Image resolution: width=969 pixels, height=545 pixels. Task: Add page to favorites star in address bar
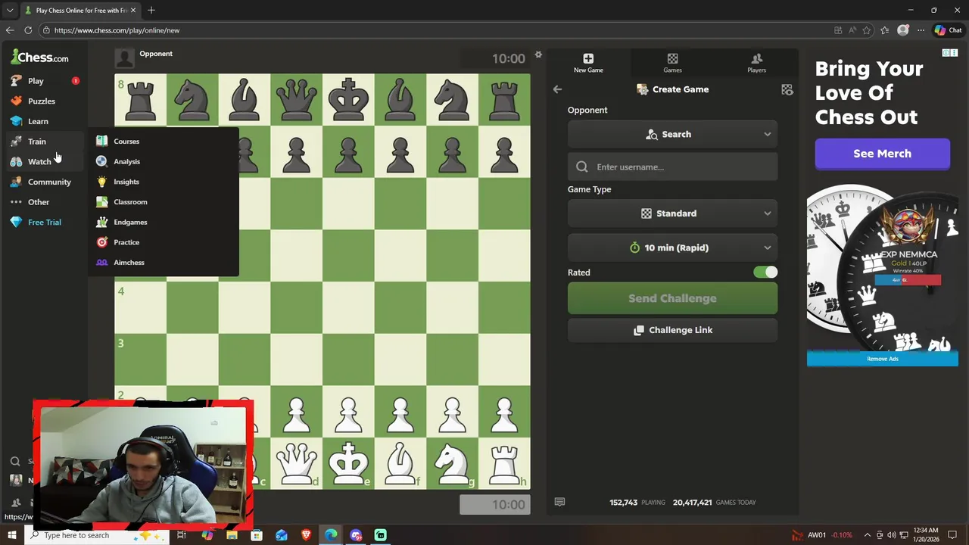(867, 30)
